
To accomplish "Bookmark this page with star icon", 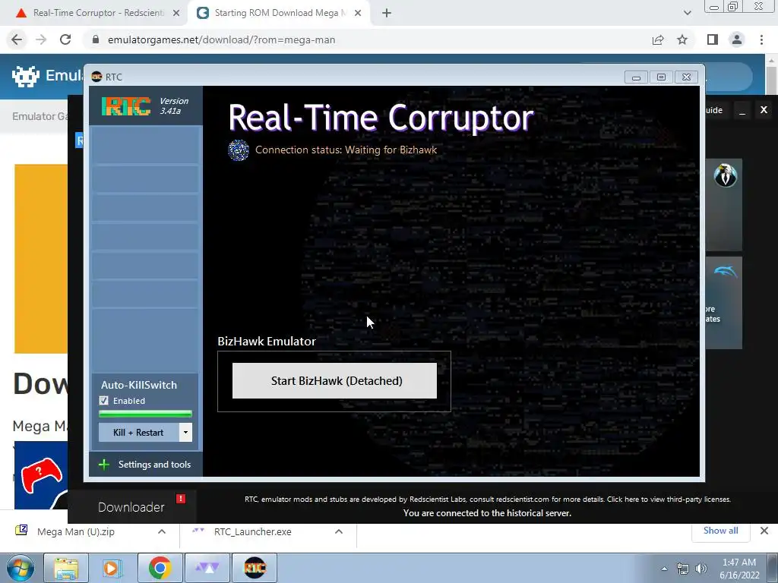I will click(x=682, y=39).
